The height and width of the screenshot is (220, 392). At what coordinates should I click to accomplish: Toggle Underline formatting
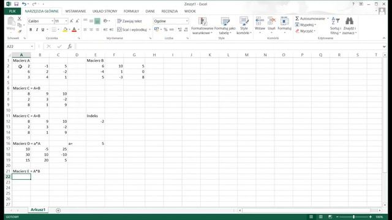tap(43, 30)
